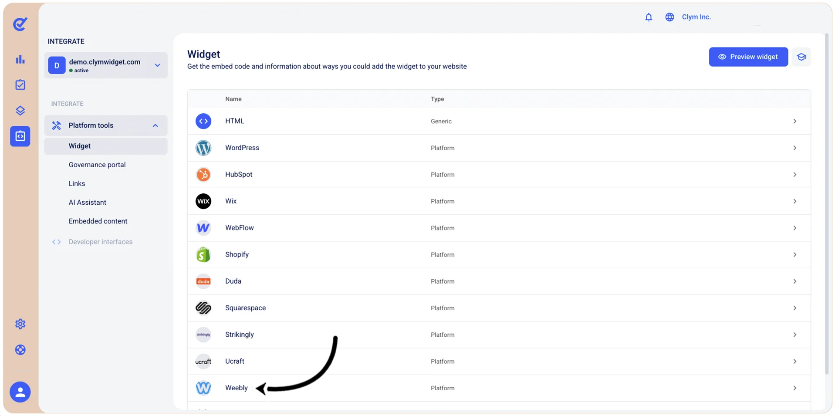Screen dimensions: 835x416
Task: Open the checklist tasks sidebar icon
Action: tap(20, 85)
